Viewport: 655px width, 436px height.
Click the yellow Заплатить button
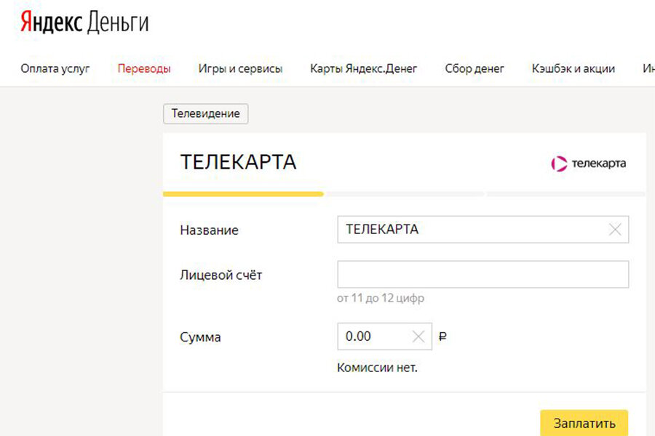584,423
